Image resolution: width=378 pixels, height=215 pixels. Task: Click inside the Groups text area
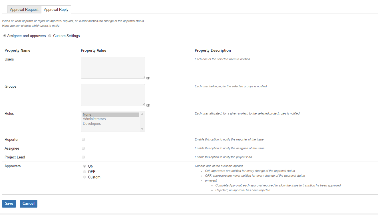(x=113, y=95)
